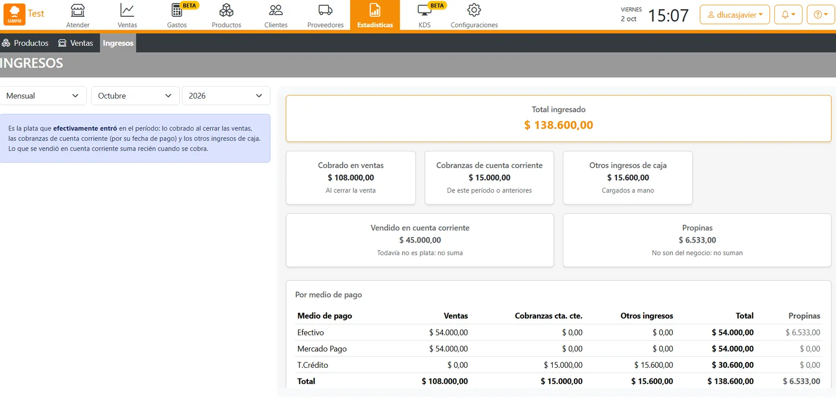The height and width of the screenshot is (399, 836).
Task: Click the Propinas summary card
Action: click(x=697, y=240)
